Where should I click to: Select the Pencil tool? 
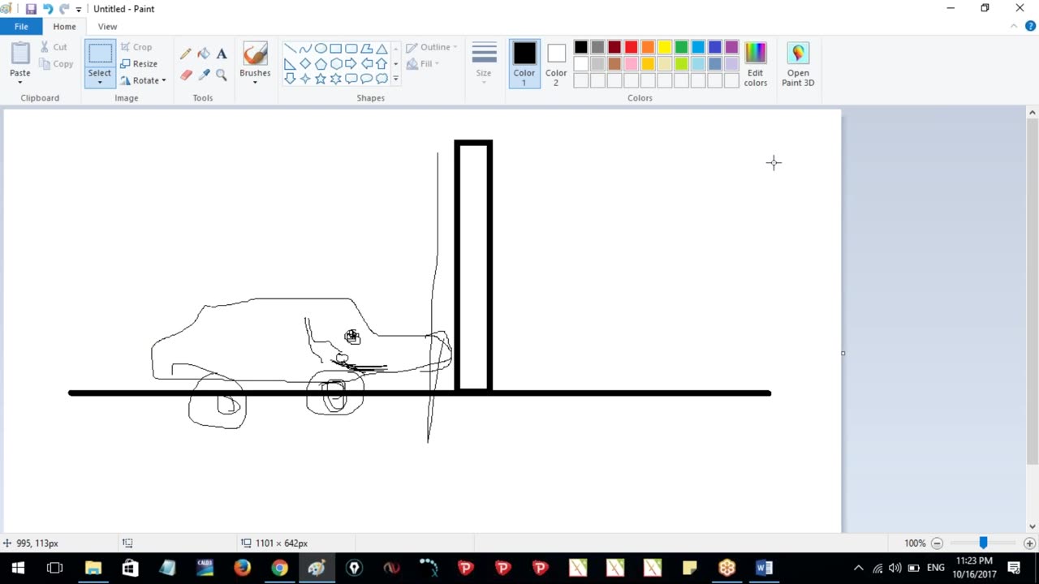(186, 54)
